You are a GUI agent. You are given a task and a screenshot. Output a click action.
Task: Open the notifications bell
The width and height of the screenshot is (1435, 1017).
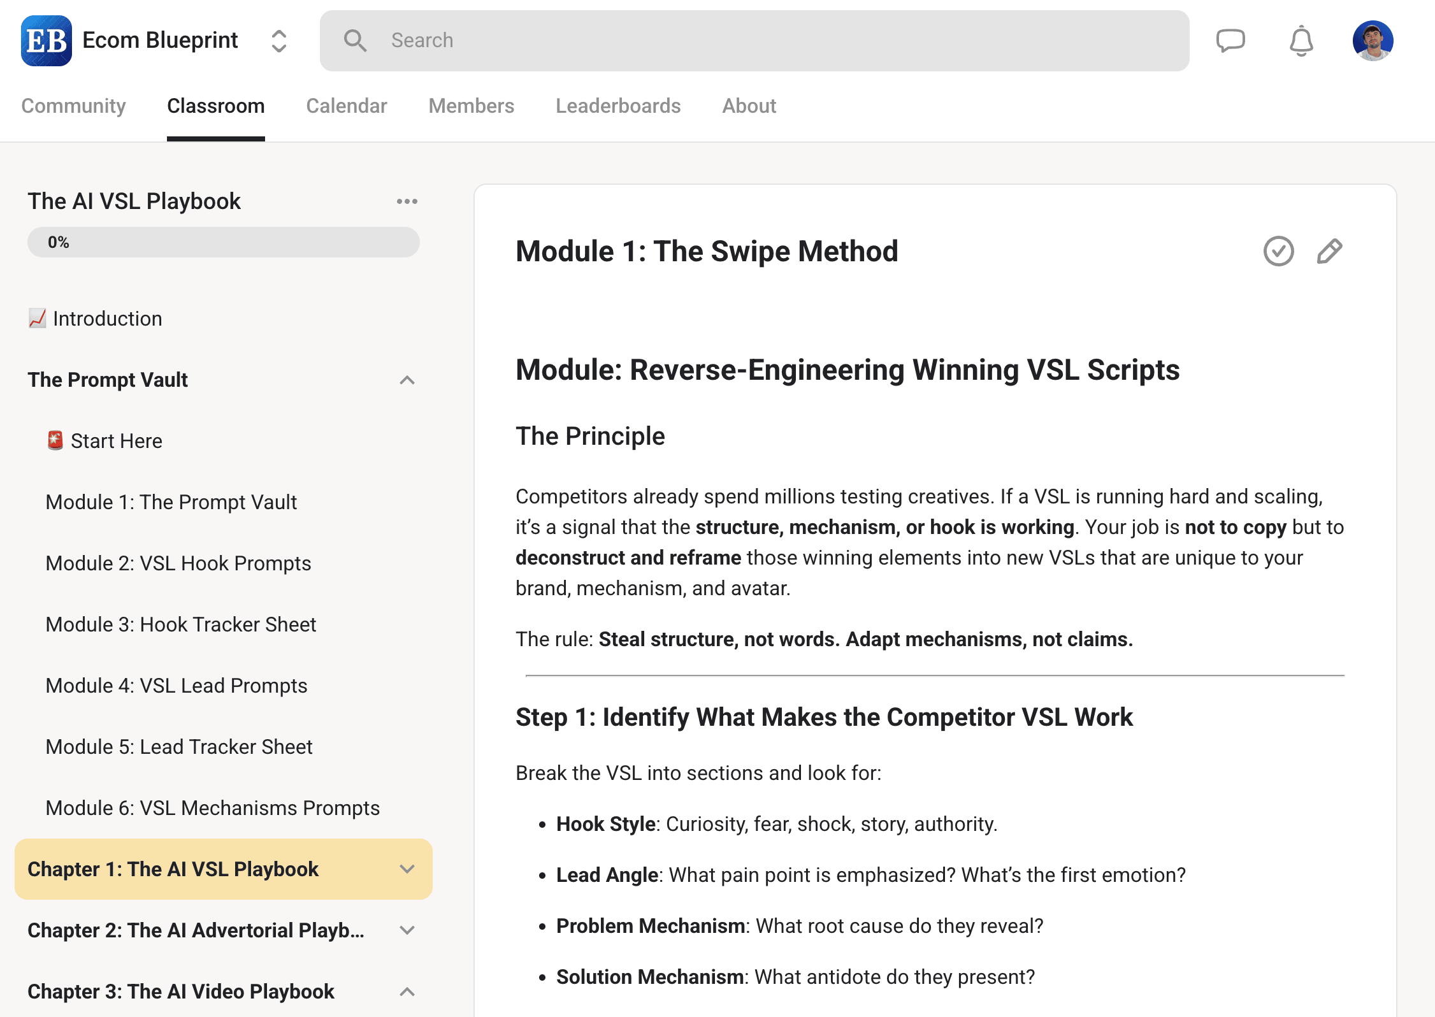click(1301, 41)
